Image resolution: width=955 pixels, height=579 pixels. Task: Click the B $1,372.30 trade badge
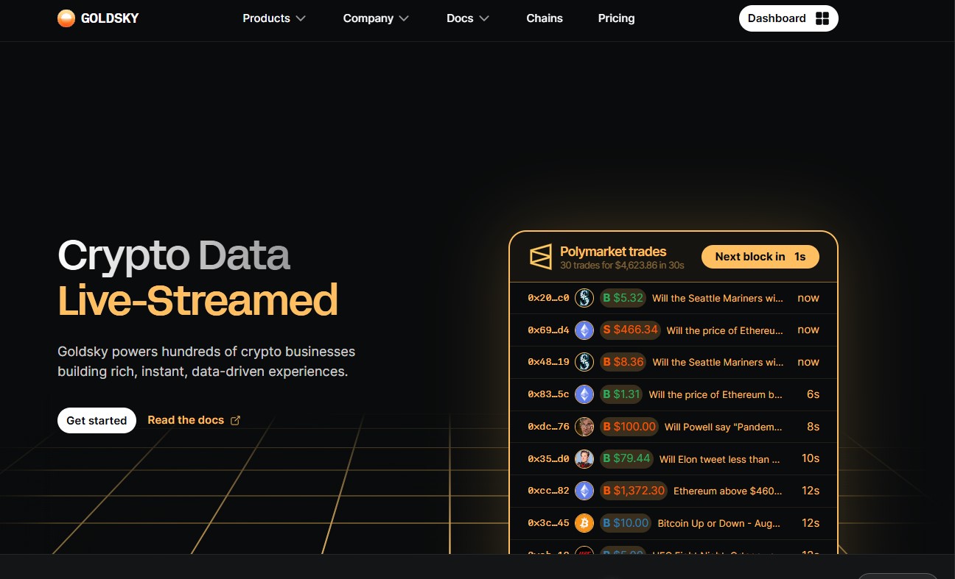point(634,491)
